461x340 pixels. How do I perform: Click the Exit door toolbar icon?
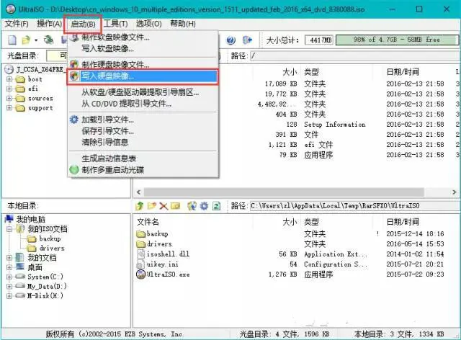point(247,40)
